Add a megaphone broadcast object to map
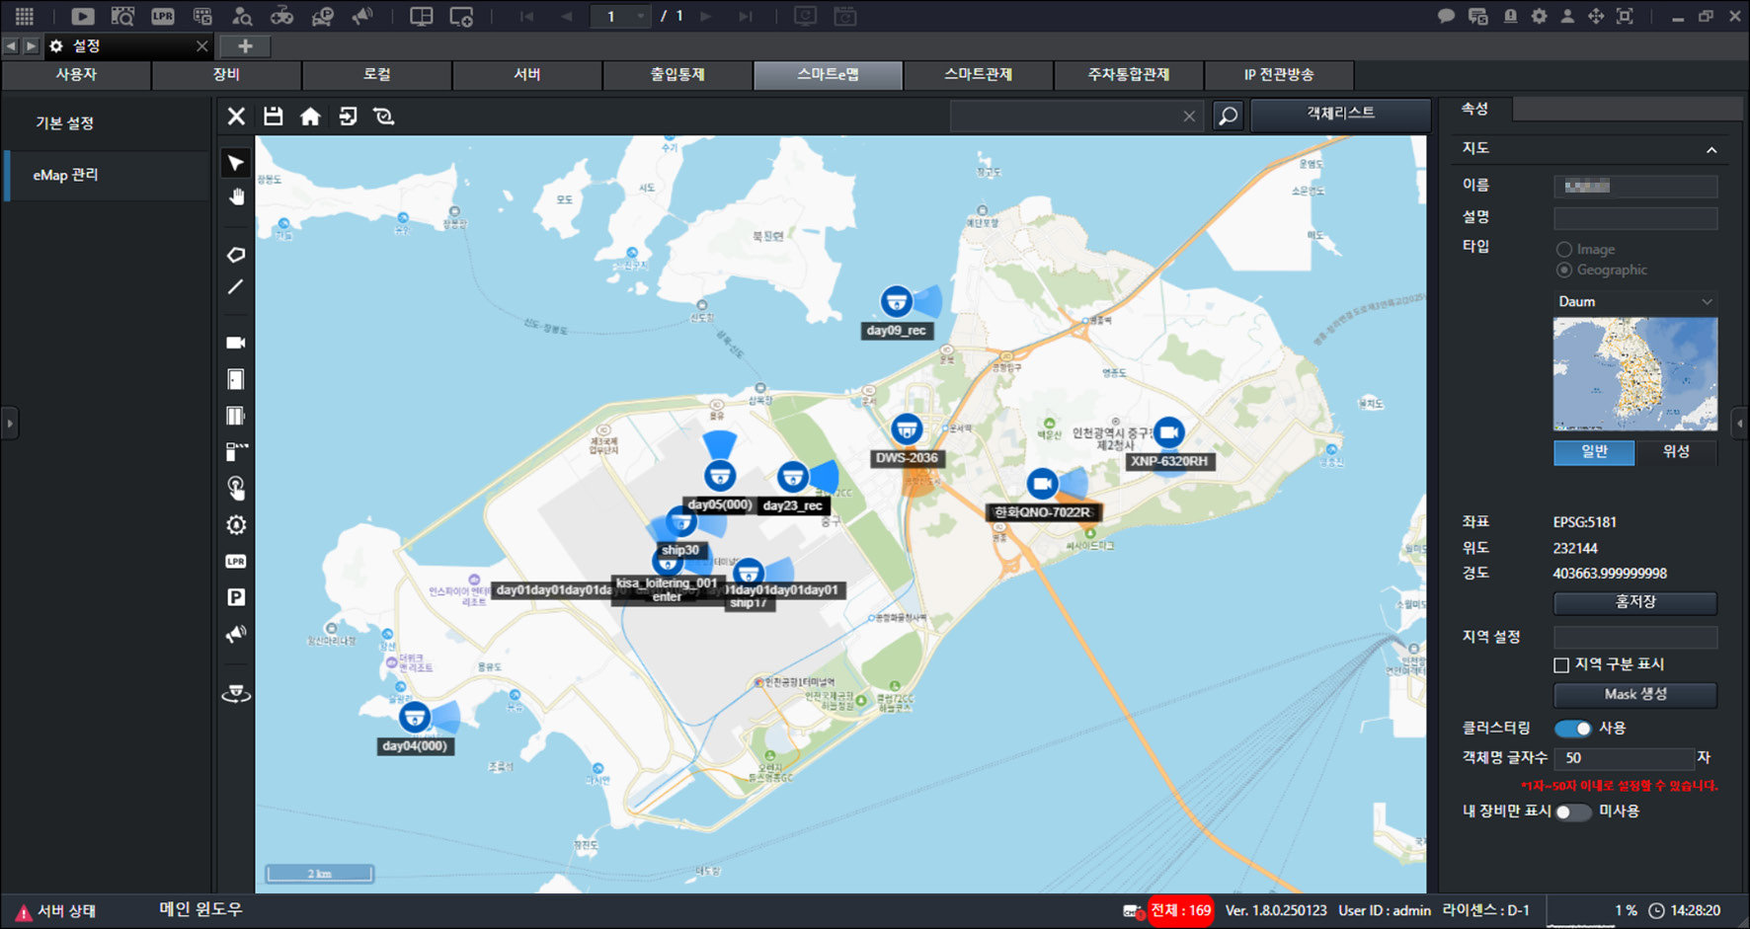The height and width of the screenshot is (929, 1750). click(236, 634)
